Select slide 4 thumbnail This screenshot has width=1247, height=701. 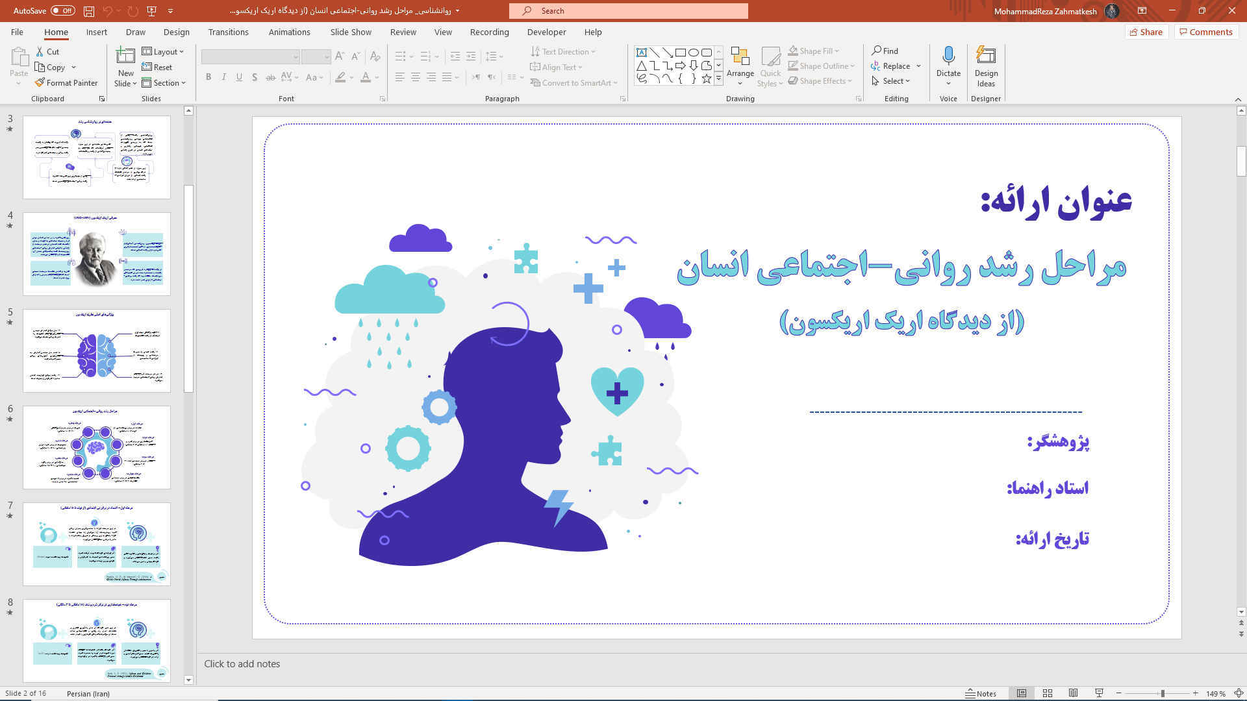coord(96,253)
